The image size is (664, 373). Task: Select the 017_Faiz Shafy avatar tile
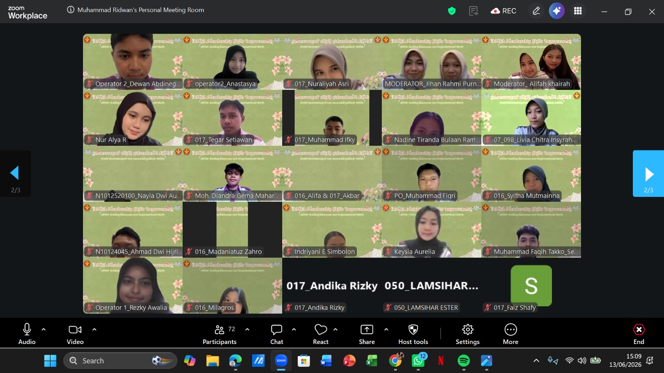(531, 286)
